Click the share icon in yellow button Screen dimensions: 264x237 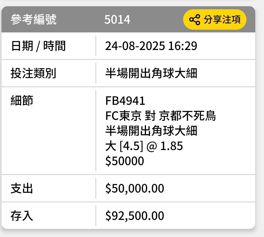(195, 20)
